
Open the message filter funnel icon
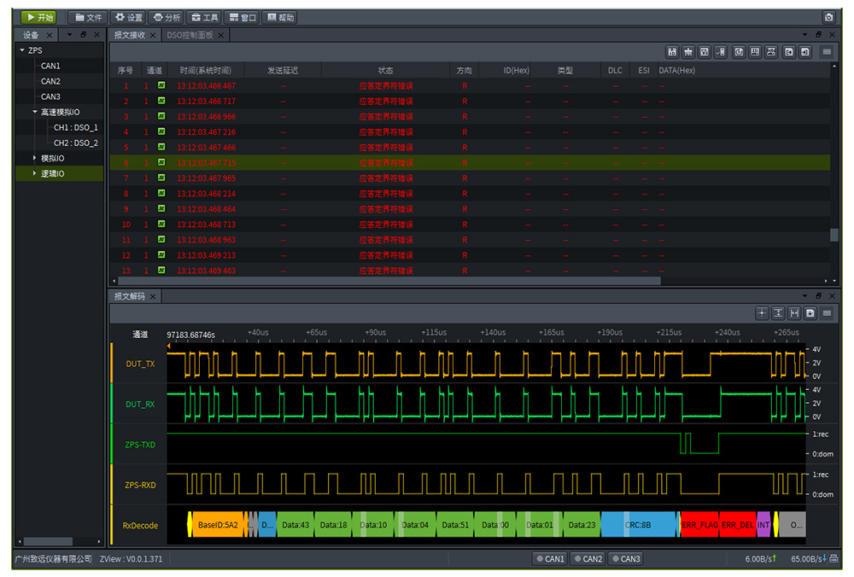pyautogui.click(x=705, y=52)
